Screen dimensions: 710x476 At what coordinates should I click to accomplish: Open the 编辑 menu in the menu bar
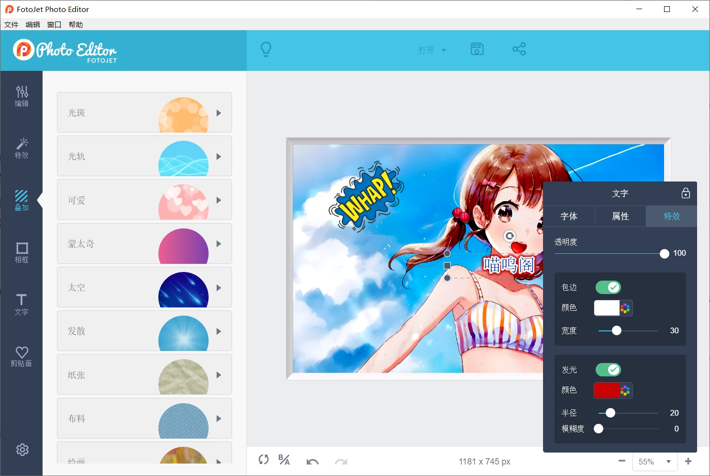pyautogui.click(x=33, y=24)
